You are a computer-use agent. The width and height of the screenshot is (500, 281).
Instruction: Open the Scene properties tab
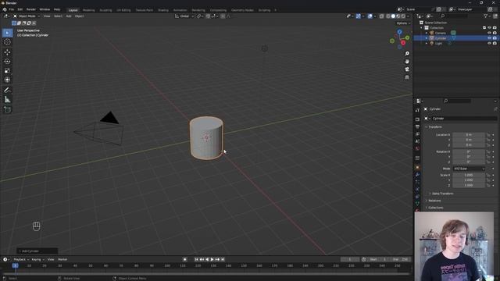(x=417, y=141)
